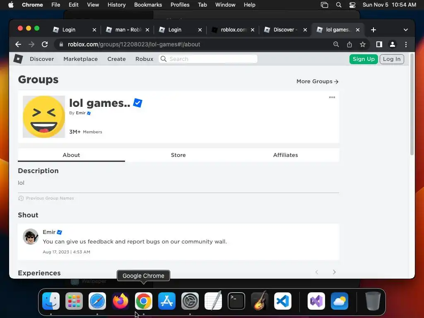The image size is (424, 318).
Task: Open the Chrome profile avatar icon
Action: point(393,44)
